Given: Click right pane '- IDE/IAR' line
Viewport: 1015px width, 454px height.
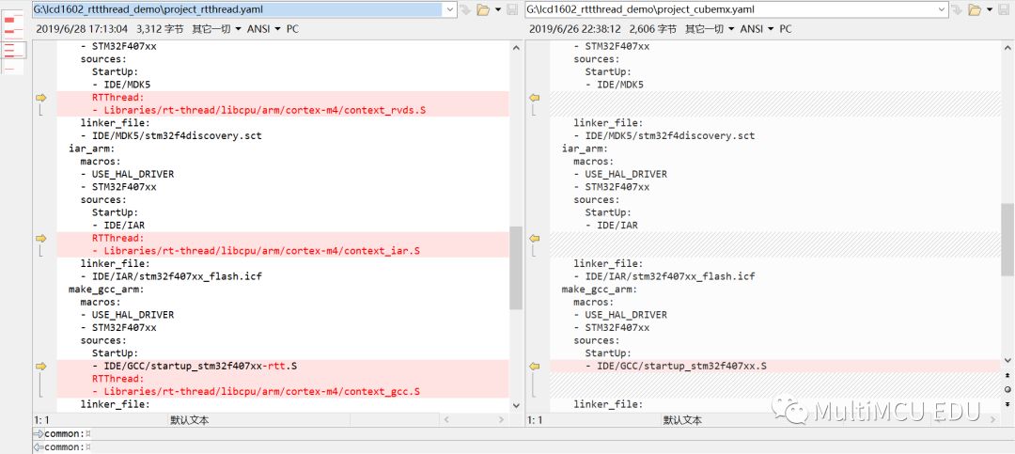Looking at the screenshot, I should [x=612, y=226].
